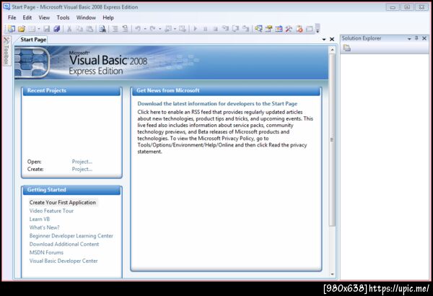Click the Start Debugging play icon
The width and height of the screenshot is (433, 296).
pyautogui.click(x=196, y=28)
